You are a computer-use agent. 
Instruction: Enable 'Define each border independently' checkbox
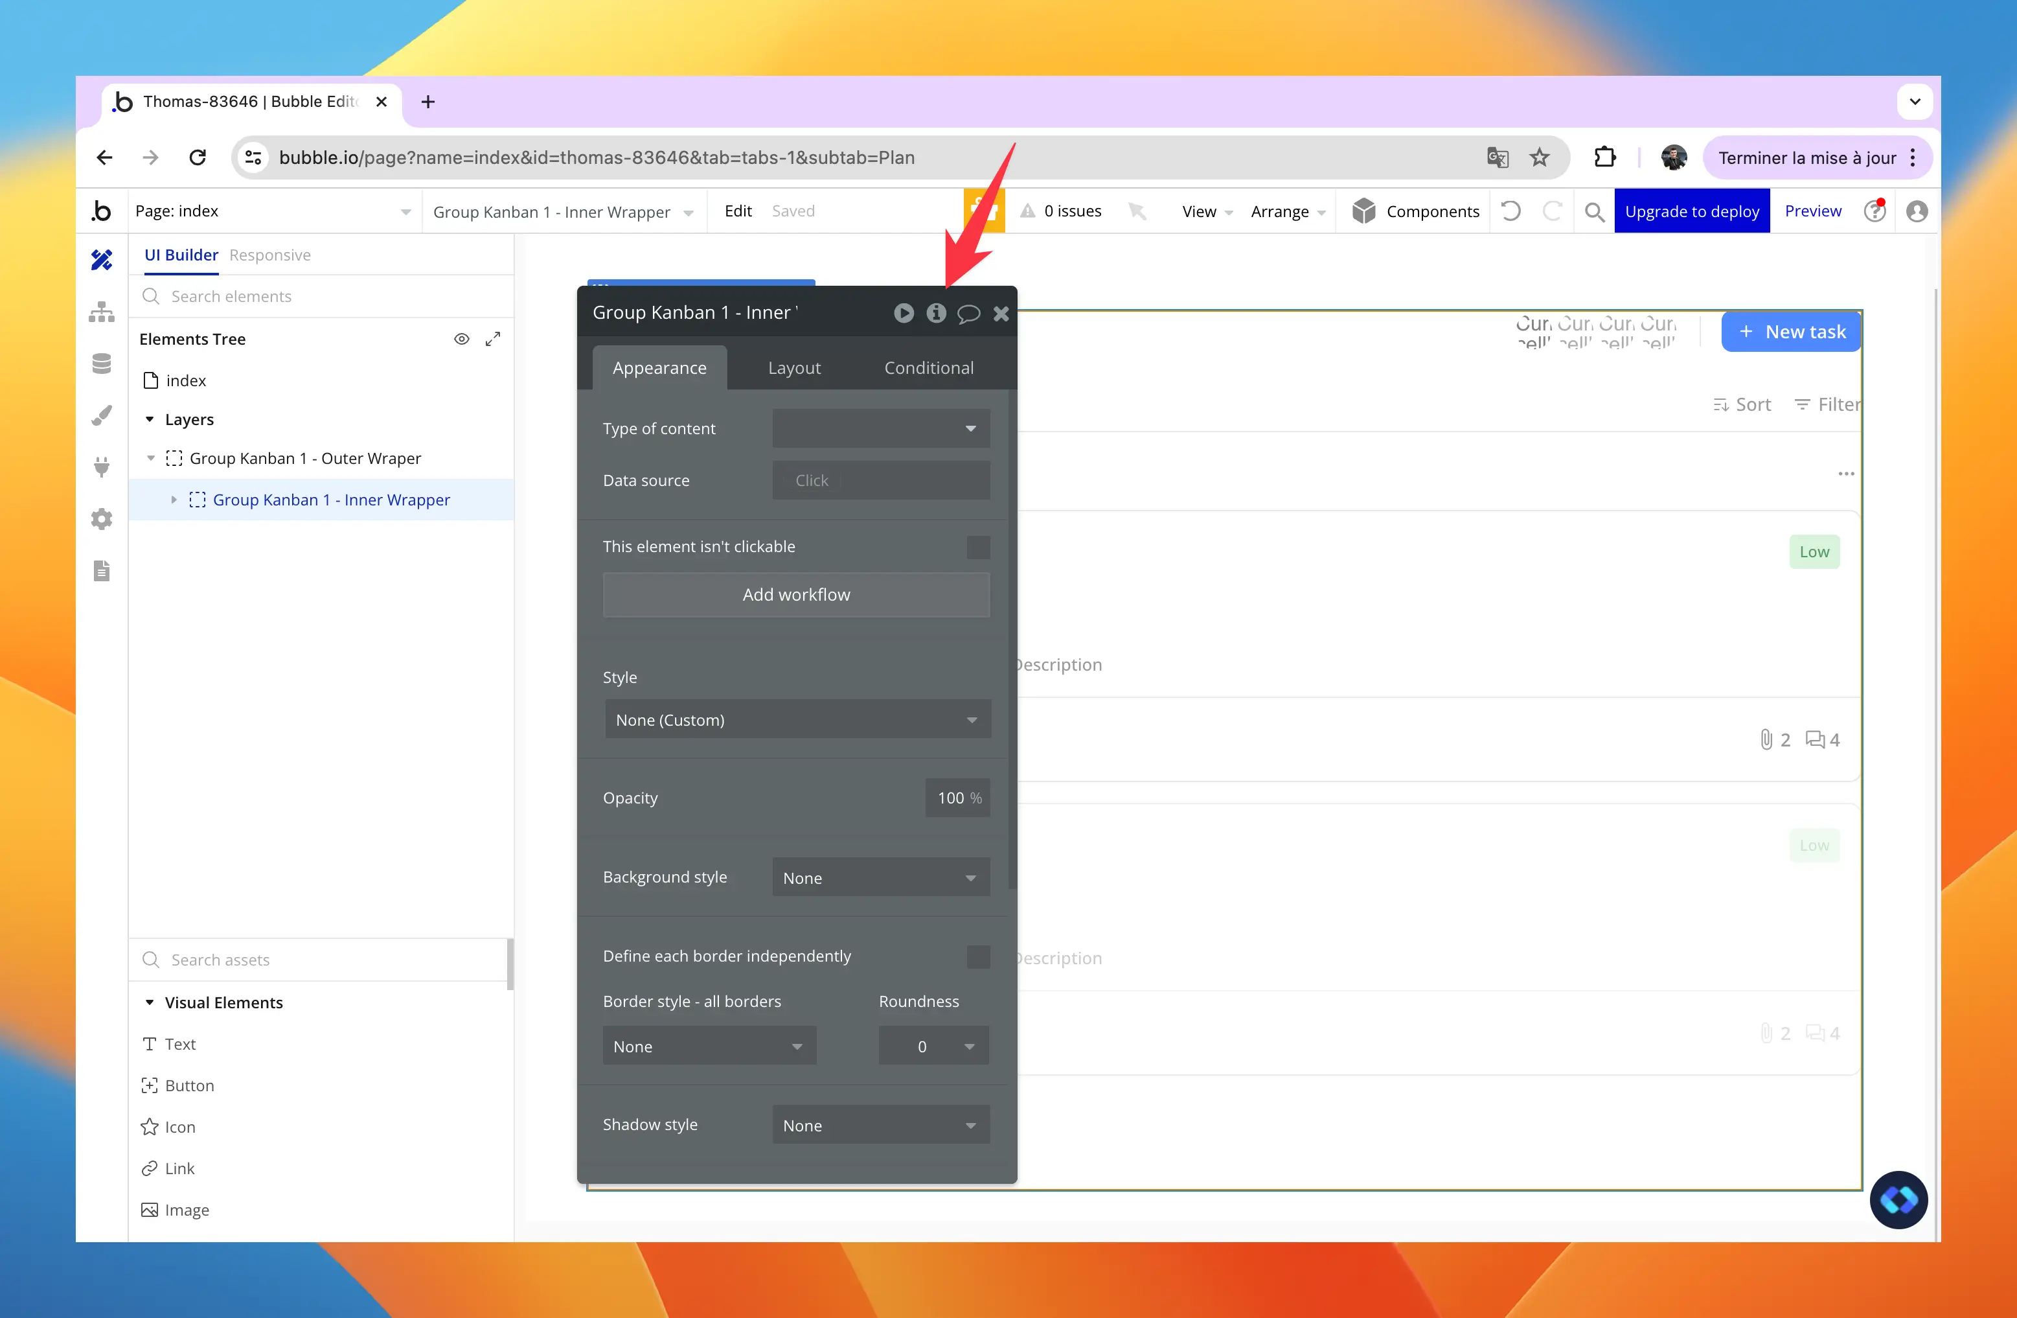click(979, 956)
